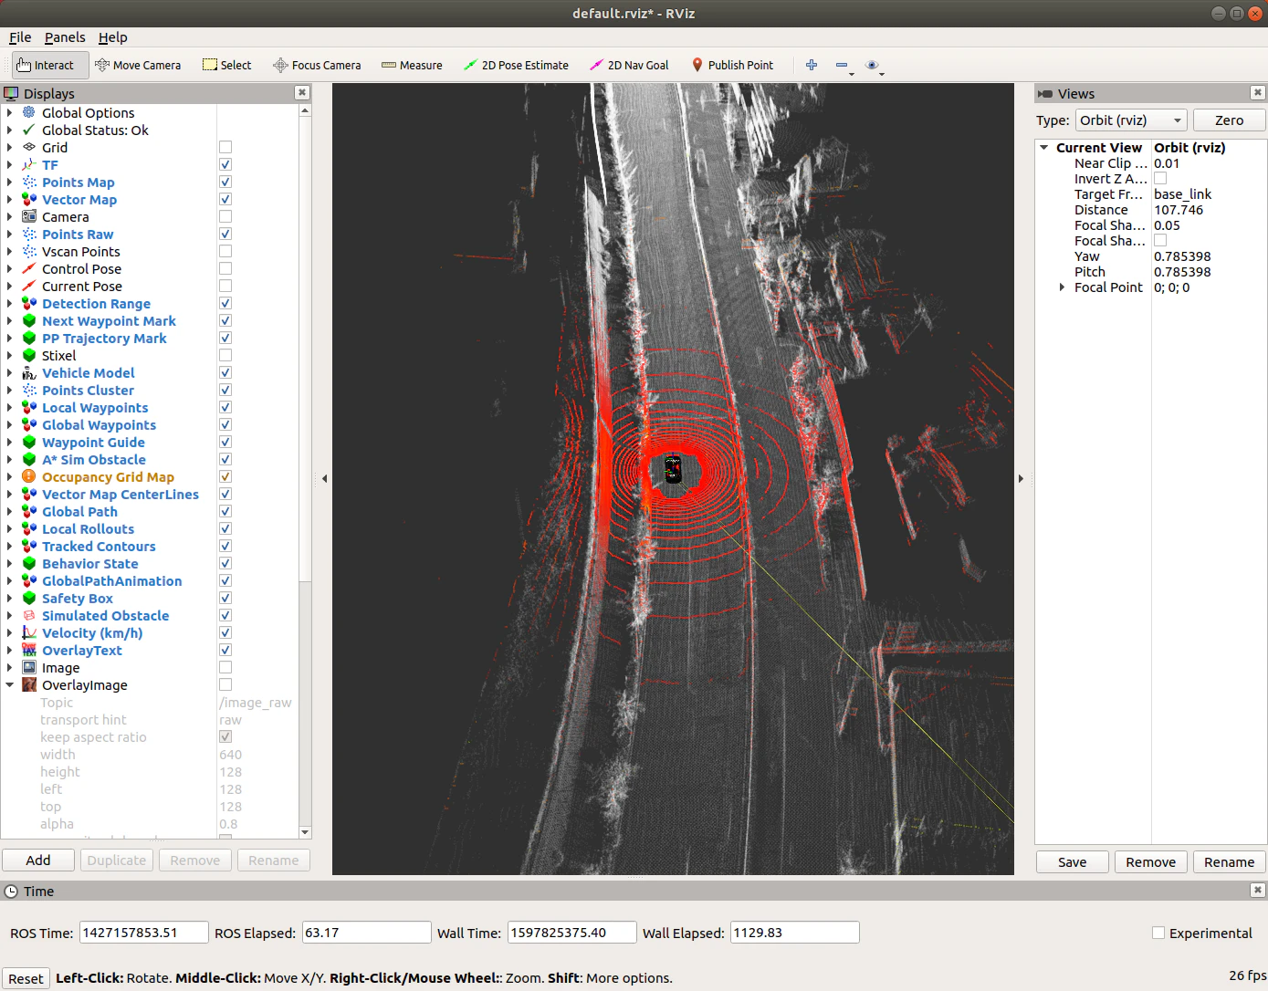Screen dimensions: 1268x991
Task: Enable the Grid display checkbox
Action: coord(225,147)
